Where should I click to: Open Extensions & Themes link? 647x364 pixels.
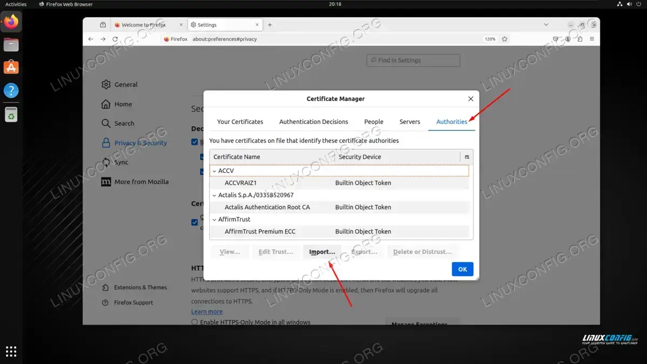click(x=135, y=287)
